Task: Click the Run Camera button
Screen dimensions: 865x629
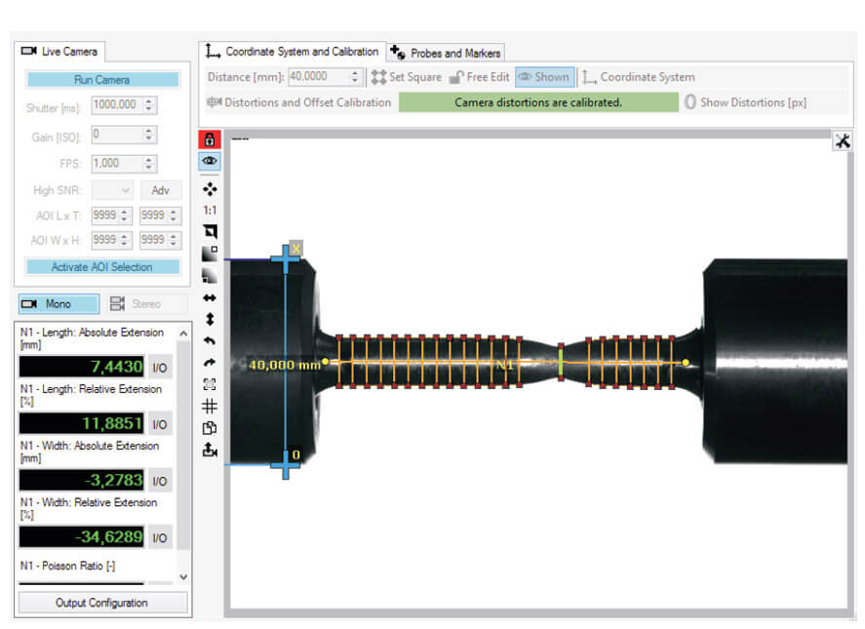Action: [x=102, y=80]
